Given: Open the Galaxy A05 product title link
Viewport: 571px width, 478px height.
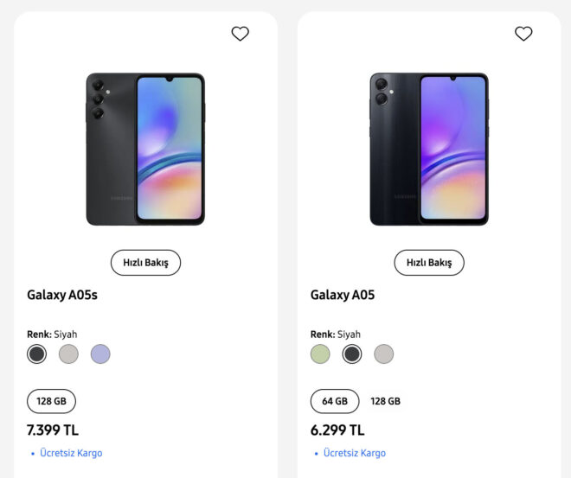Looking at the screenshot, I should point(343,295).
